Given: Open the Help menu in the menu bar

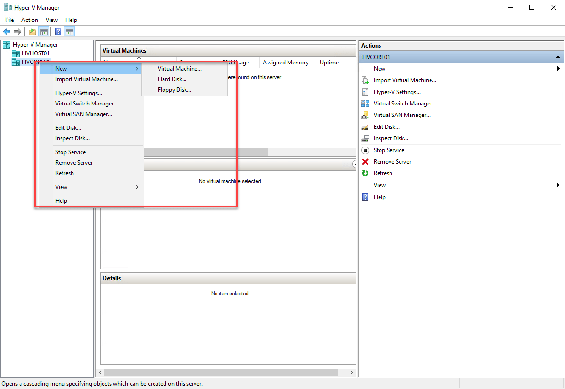Looking at the screenshot, I should pyautogui.click(x=71, y=20).
